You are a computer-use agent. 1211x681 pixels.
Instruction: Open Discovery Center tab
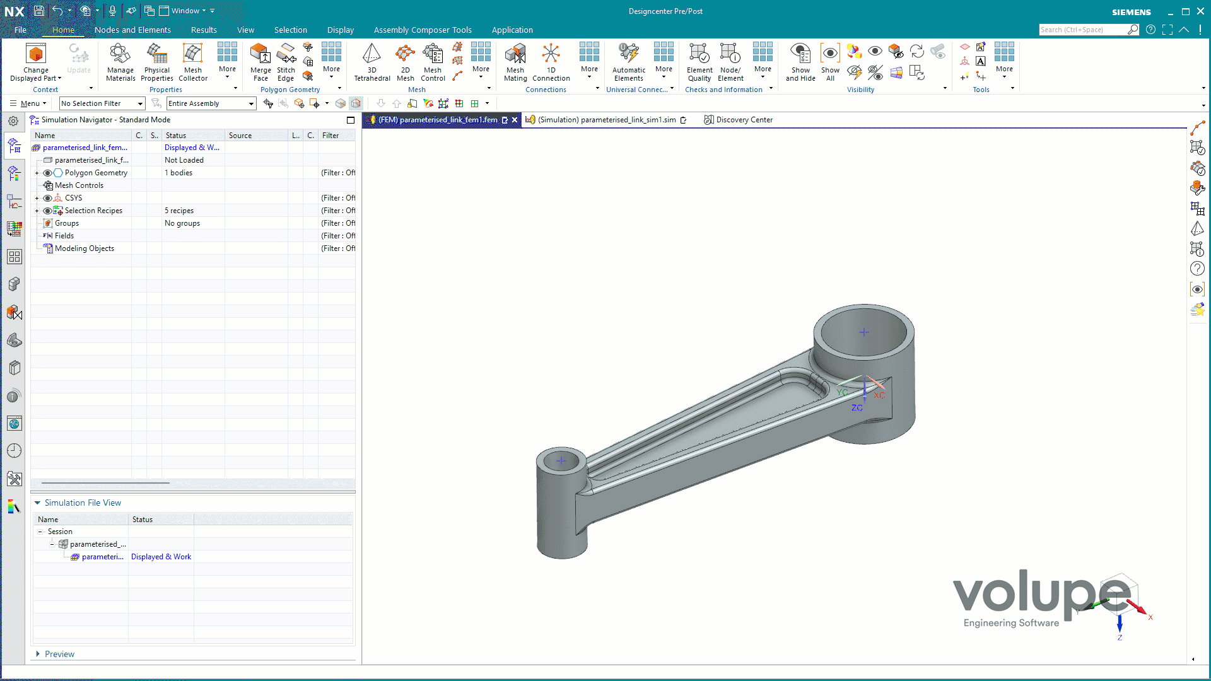click(739, 120)
